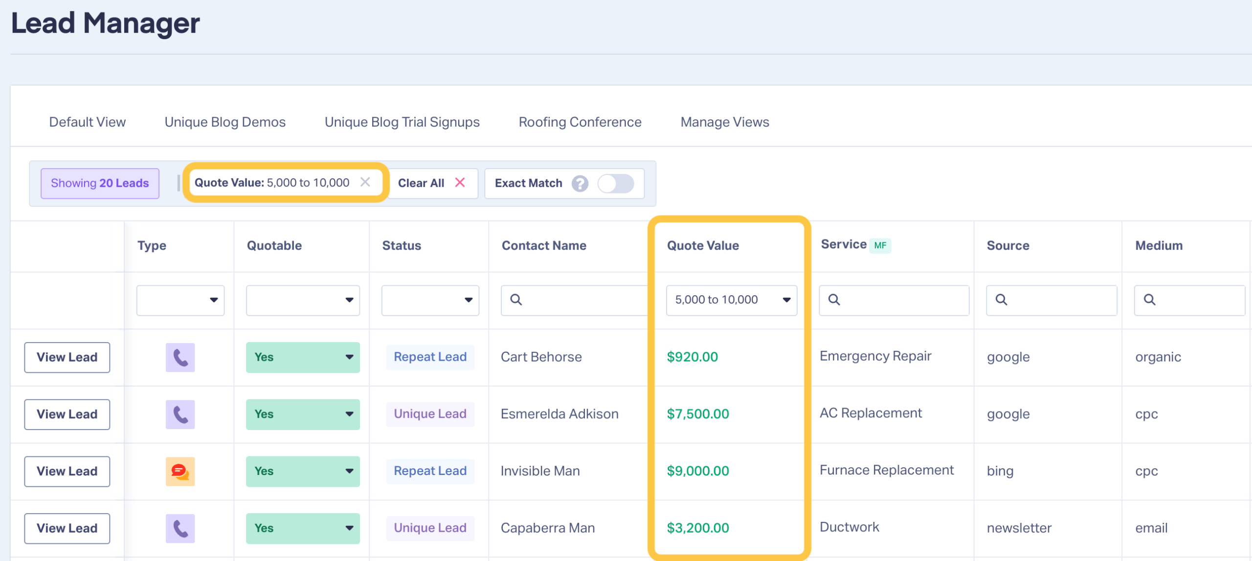Click red X next to Clear All
This screenshot has width=1252, height=561.
pyautogui.click(x=460, y=183)
